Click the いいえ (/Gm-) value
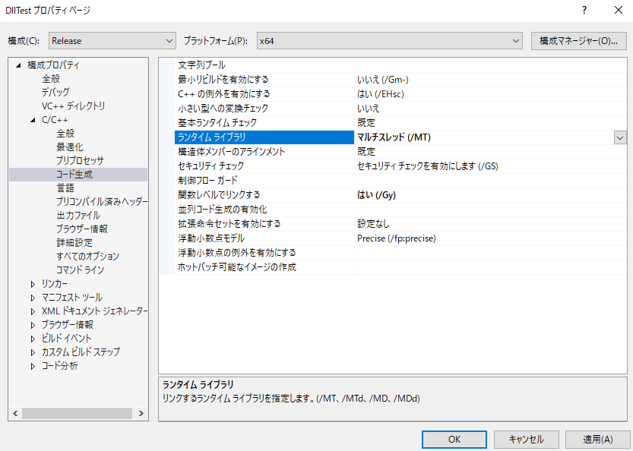The image size is (633, 451). coord(383,80)
